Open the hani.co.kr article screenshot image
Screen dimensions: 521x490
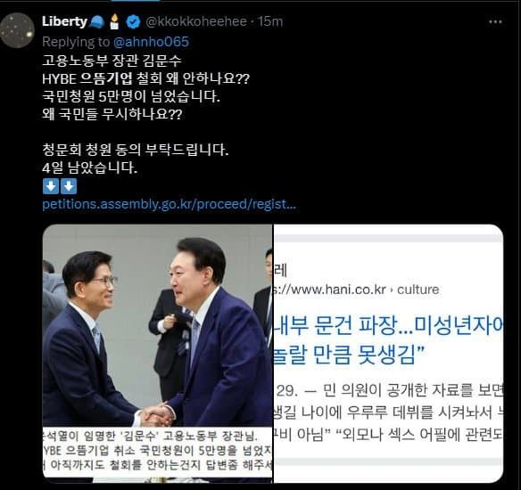point(388,354)
